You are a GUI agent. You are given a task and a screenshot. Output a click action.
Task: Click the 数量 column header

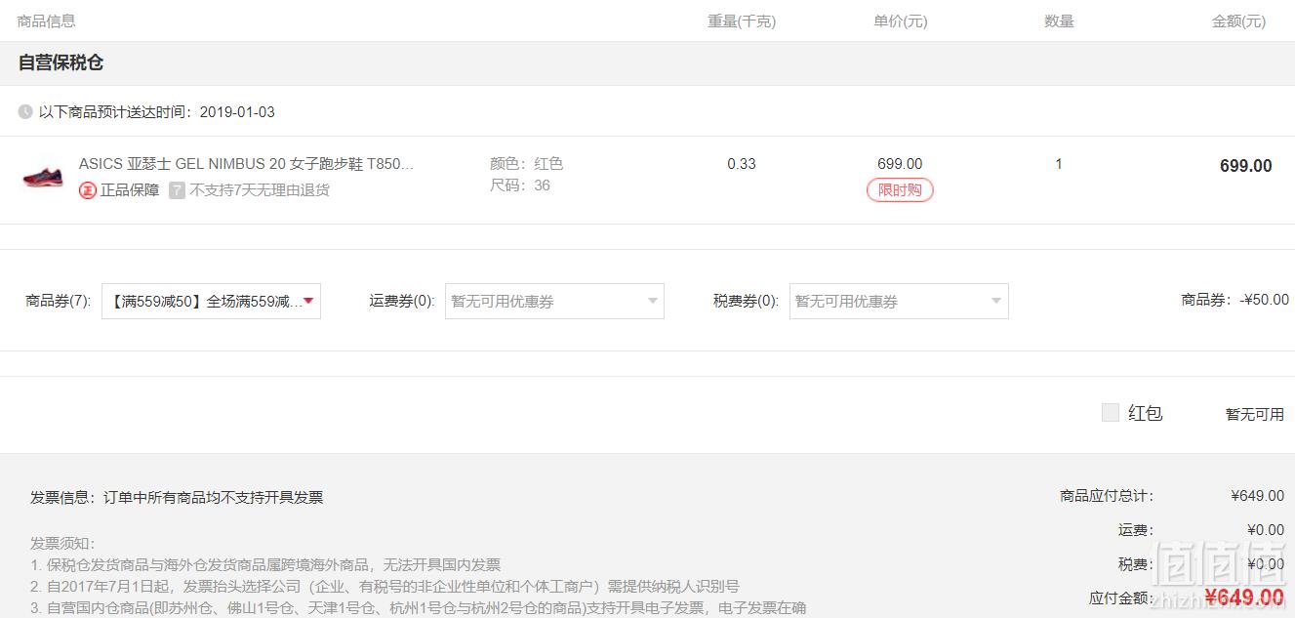coord(1059,21)
